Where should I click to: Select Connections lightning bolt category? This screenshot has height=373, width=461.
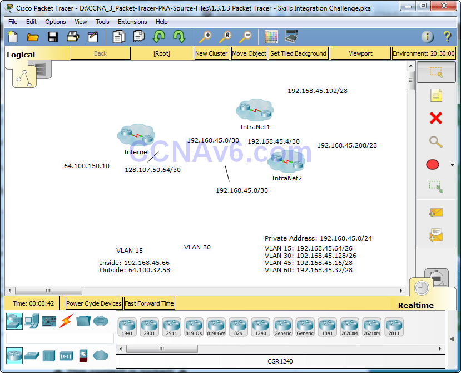66,321
